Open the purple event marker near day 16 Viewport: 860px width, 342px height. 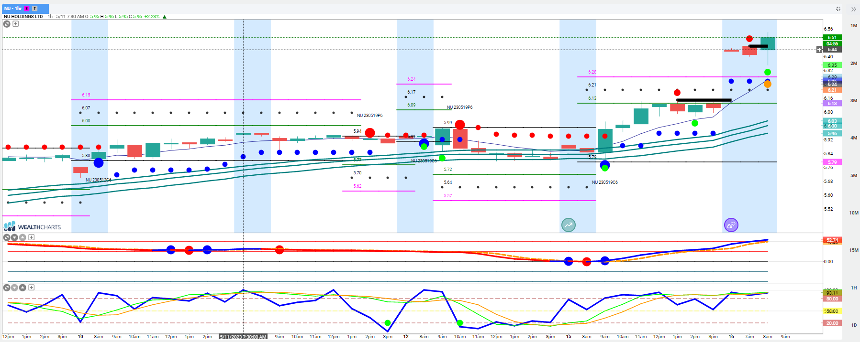click(x=731, y=225)
